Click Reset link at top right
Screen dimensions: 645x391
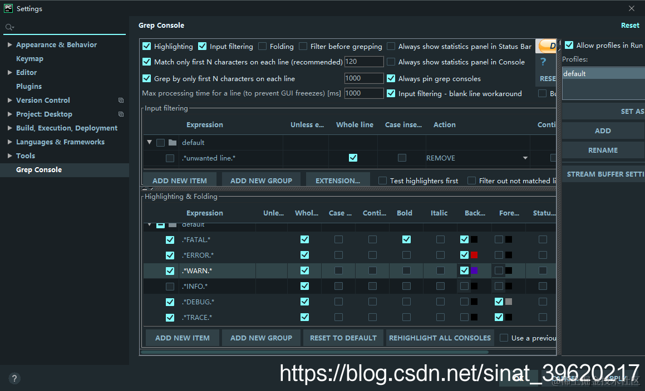click(x=630, y=26)
